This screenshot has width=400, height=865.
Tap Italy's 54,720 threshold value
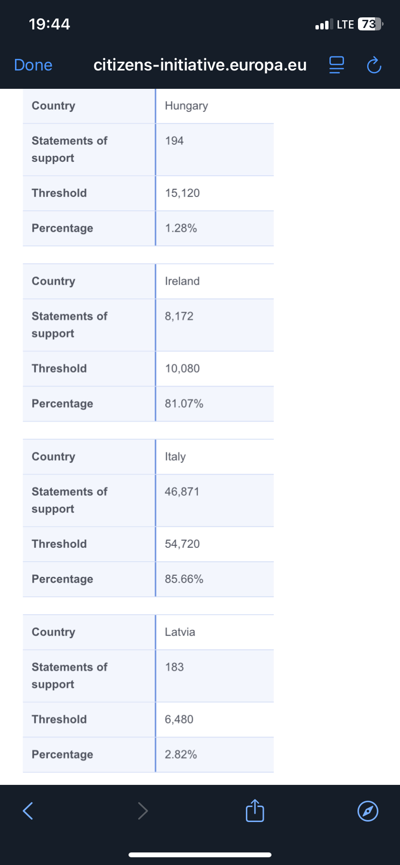[x=182, y=544]
